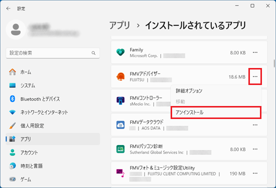Click the Family app name text
276x188 pixels.
click(x=136, y=50)
